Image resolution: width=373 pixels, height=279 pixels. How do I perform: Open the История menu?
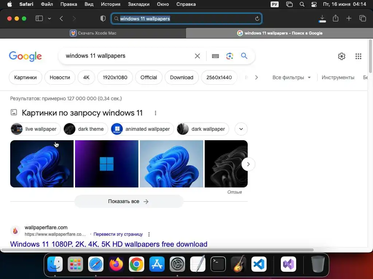(x=111, y=4)
